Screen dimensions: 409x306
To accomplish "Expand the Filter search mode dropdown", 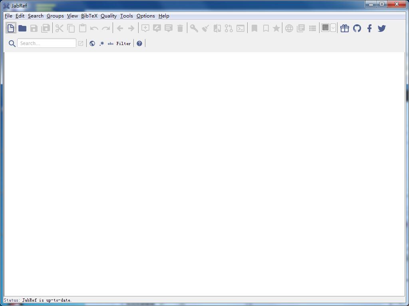I will click(123, 43).
